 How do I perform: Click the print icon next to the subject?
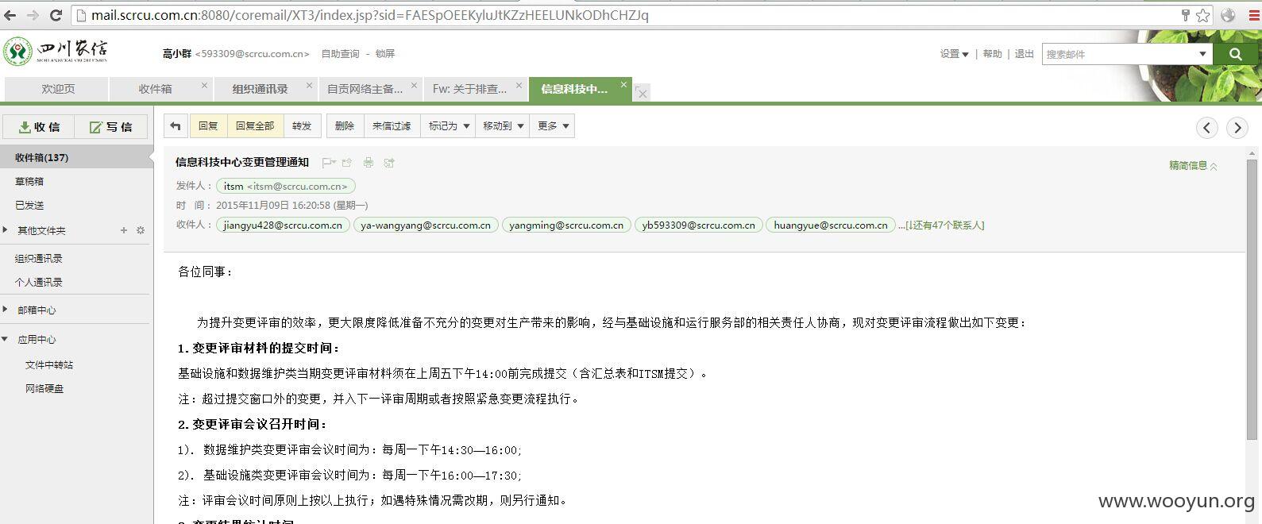tap(369, 163)
